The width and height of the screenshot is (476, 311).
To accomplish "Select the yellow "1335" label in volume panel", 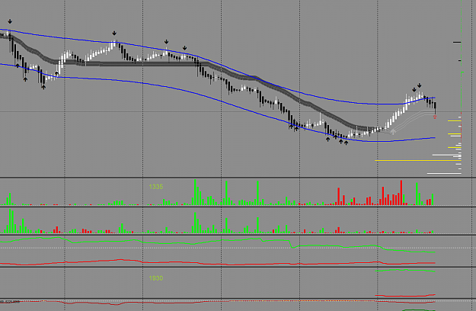I will (156, 187).
